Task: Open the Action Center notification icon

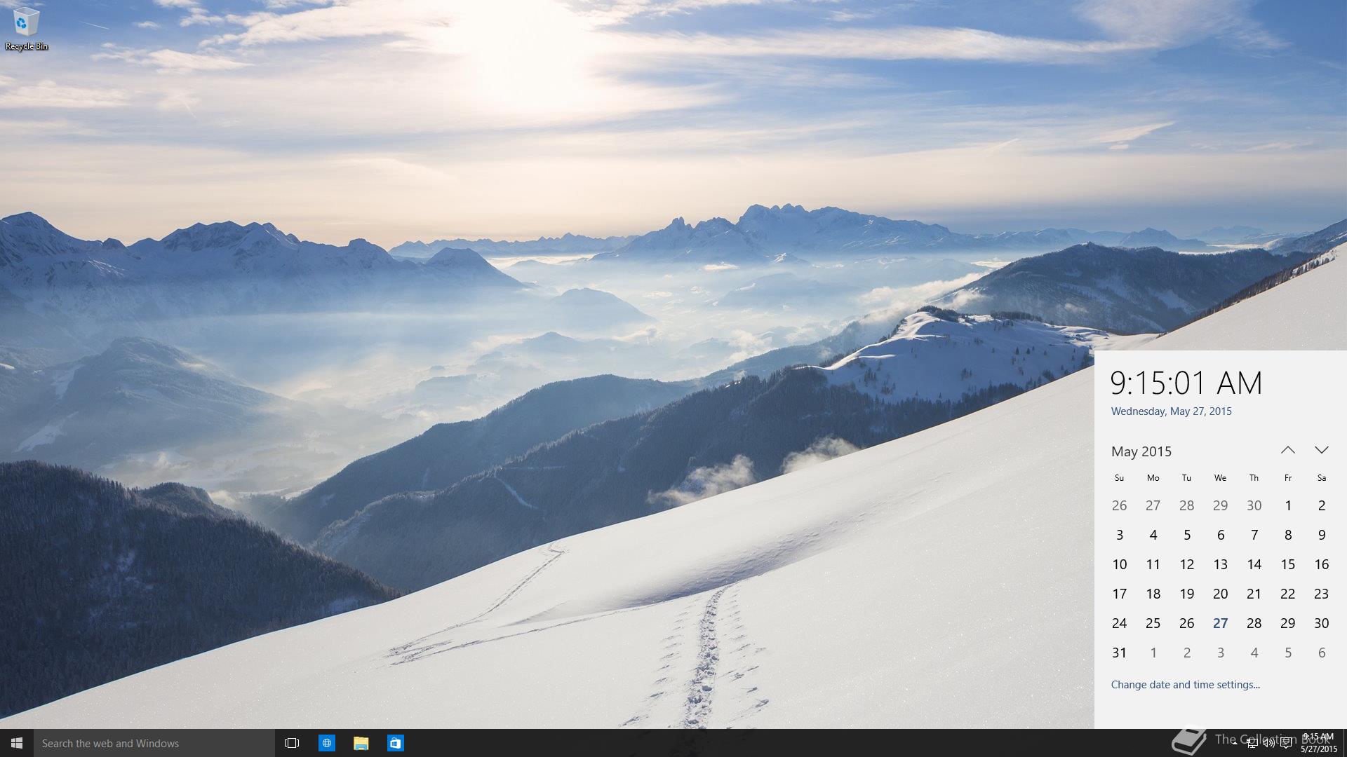Action: coord(1286,744)
